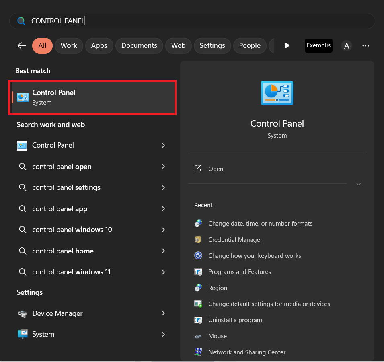Switch to the Settings filter tab
The width and height of the screenshot is (384, 362).
pos(212,45)
